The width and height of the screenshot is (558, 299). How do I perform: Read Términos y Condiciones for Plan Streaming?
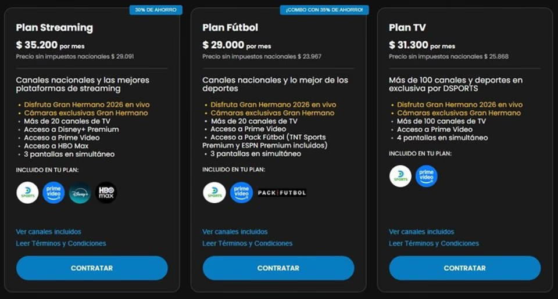pos(61,243)
